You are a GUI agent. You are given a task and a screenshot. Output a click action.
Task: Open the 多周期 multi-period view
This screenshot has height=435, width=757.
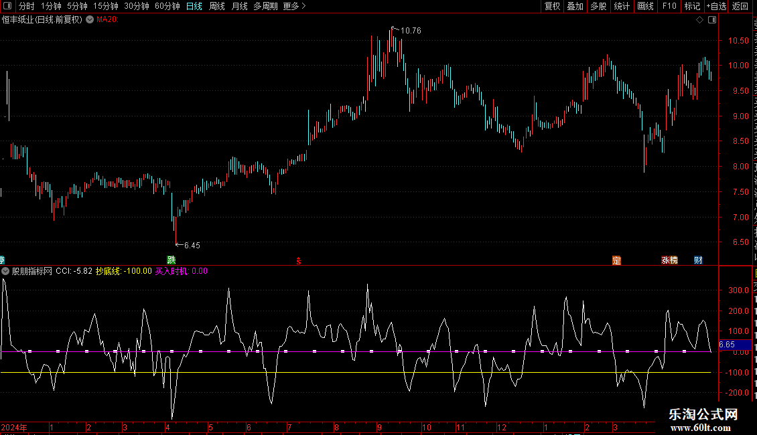265,6
